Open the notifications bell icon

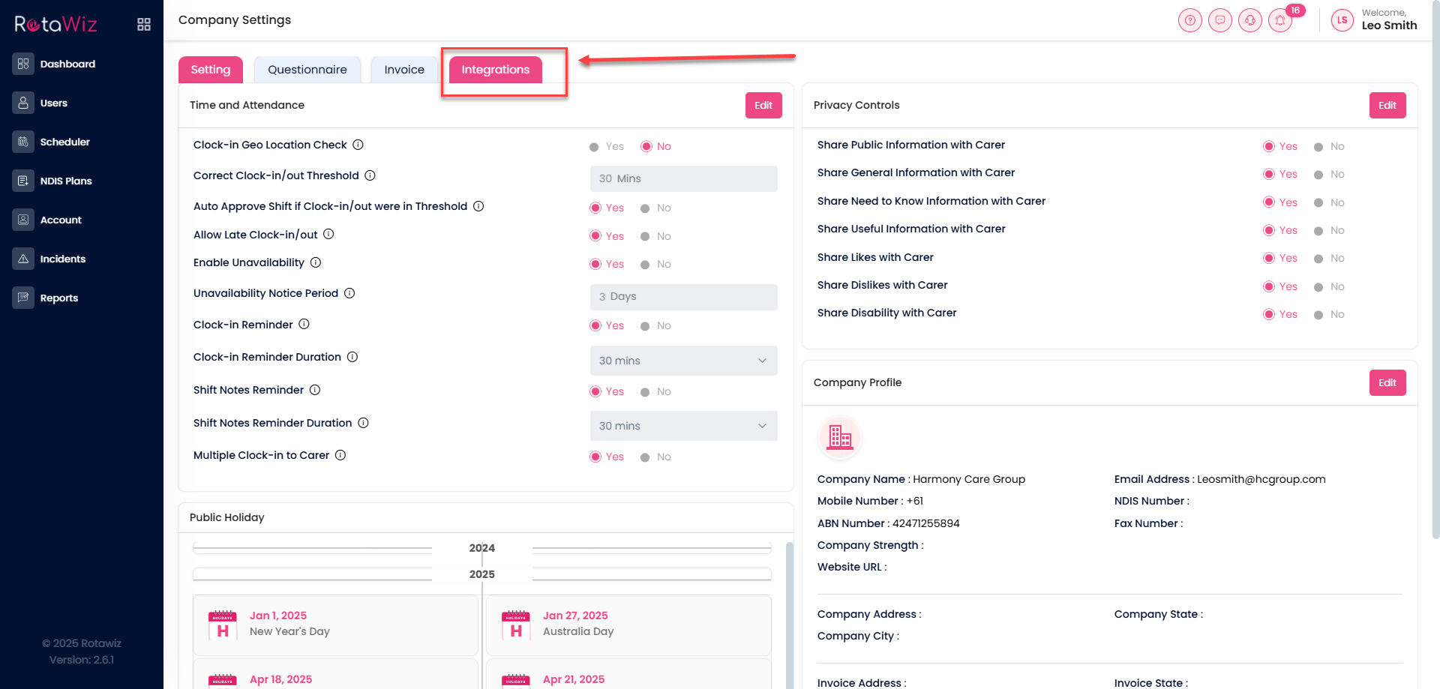click(1280, 20)
